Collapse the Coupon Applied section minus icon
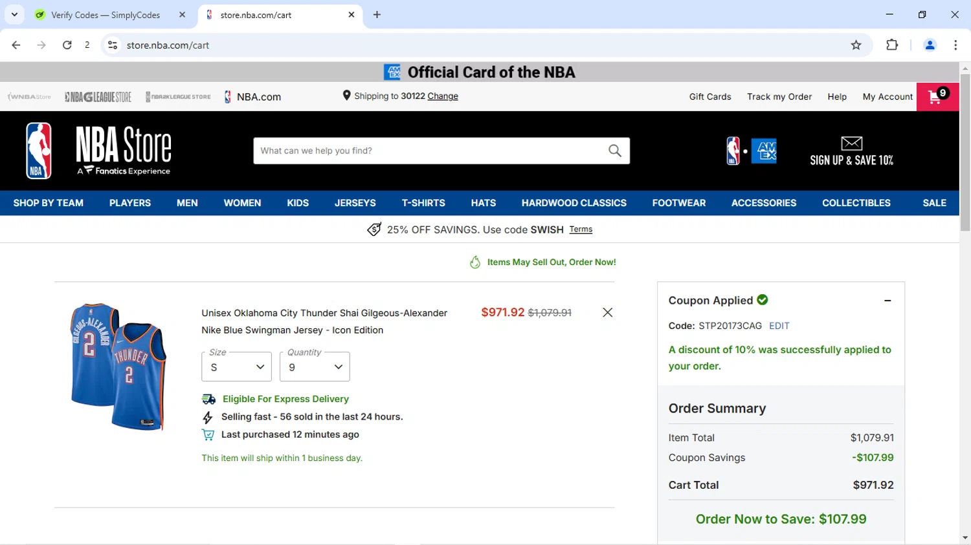 pos(887,301)
